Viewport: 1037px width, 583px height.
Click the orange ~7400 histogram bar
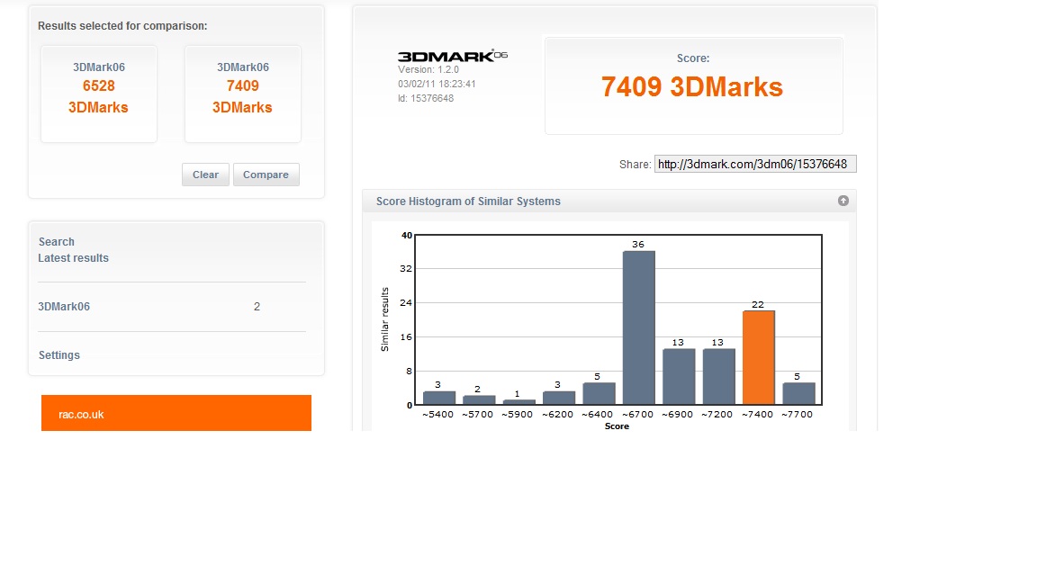tap(759, 357)
